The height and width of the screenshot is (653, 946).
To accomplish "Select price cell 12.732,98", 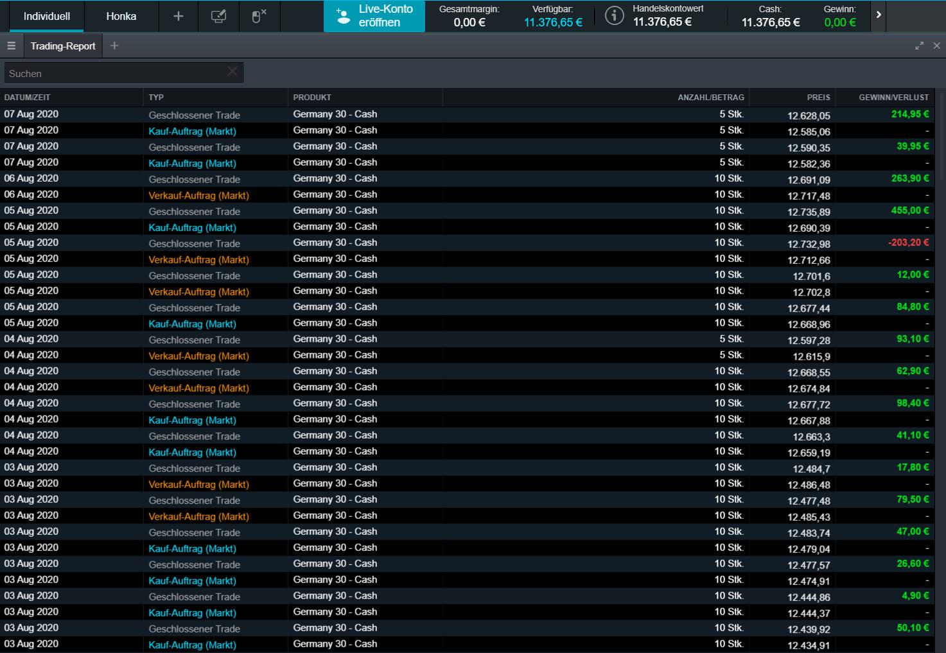I will [x=809, y=245].
